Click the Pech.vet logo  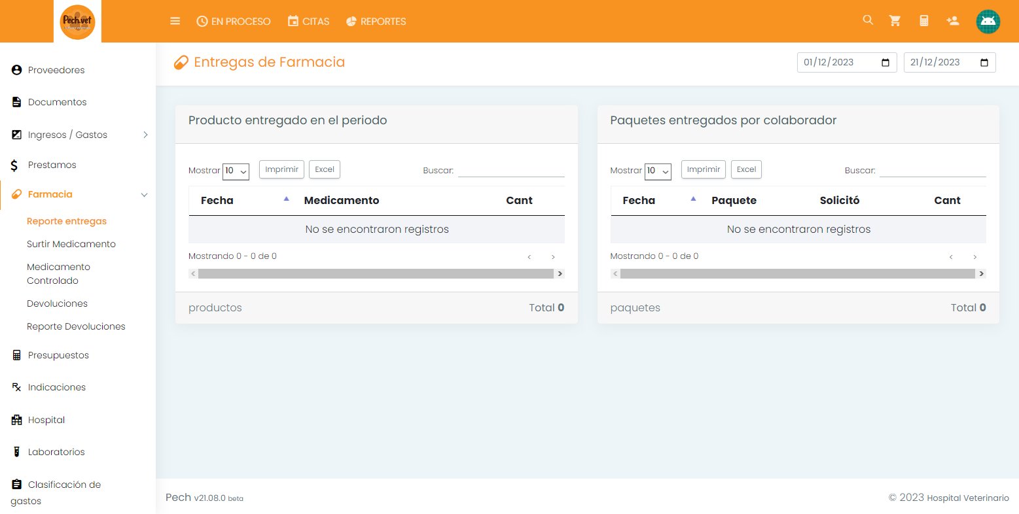coord(77,22)
